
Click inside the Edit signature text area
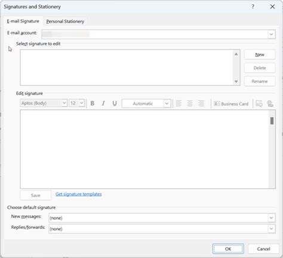click(144, 149)
